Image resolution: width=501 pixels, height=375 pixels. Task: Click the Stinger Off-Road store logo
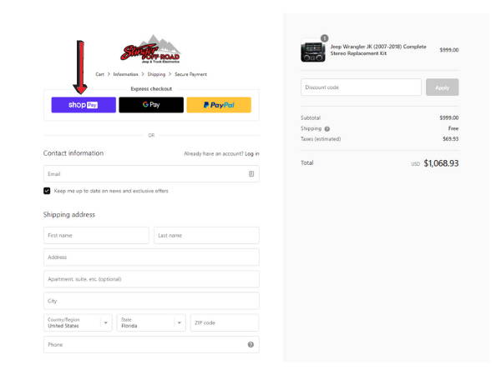(x=150, y=49)
